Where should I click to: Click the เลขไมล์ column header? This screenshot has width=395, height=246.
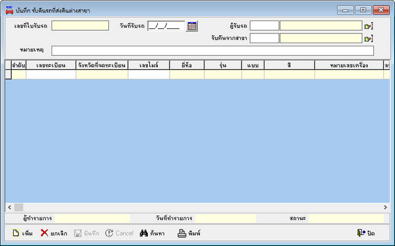(149, 65)
